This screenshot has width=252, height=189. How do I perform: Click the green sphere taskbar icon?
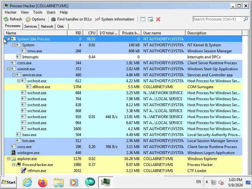tap(90, 182)
